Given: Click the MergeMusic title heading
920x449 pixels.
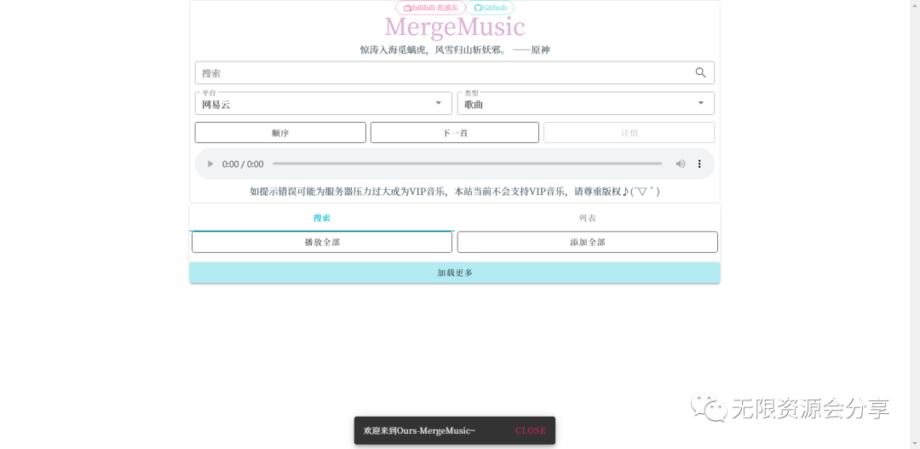Looking at the screenshot, I should (x=455, y=27).
